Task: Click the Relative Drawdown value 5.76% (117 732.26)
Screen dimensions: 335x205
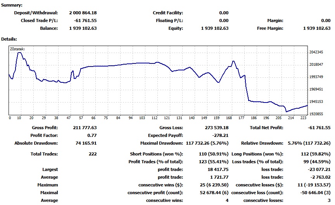Action: coord(309,143)
